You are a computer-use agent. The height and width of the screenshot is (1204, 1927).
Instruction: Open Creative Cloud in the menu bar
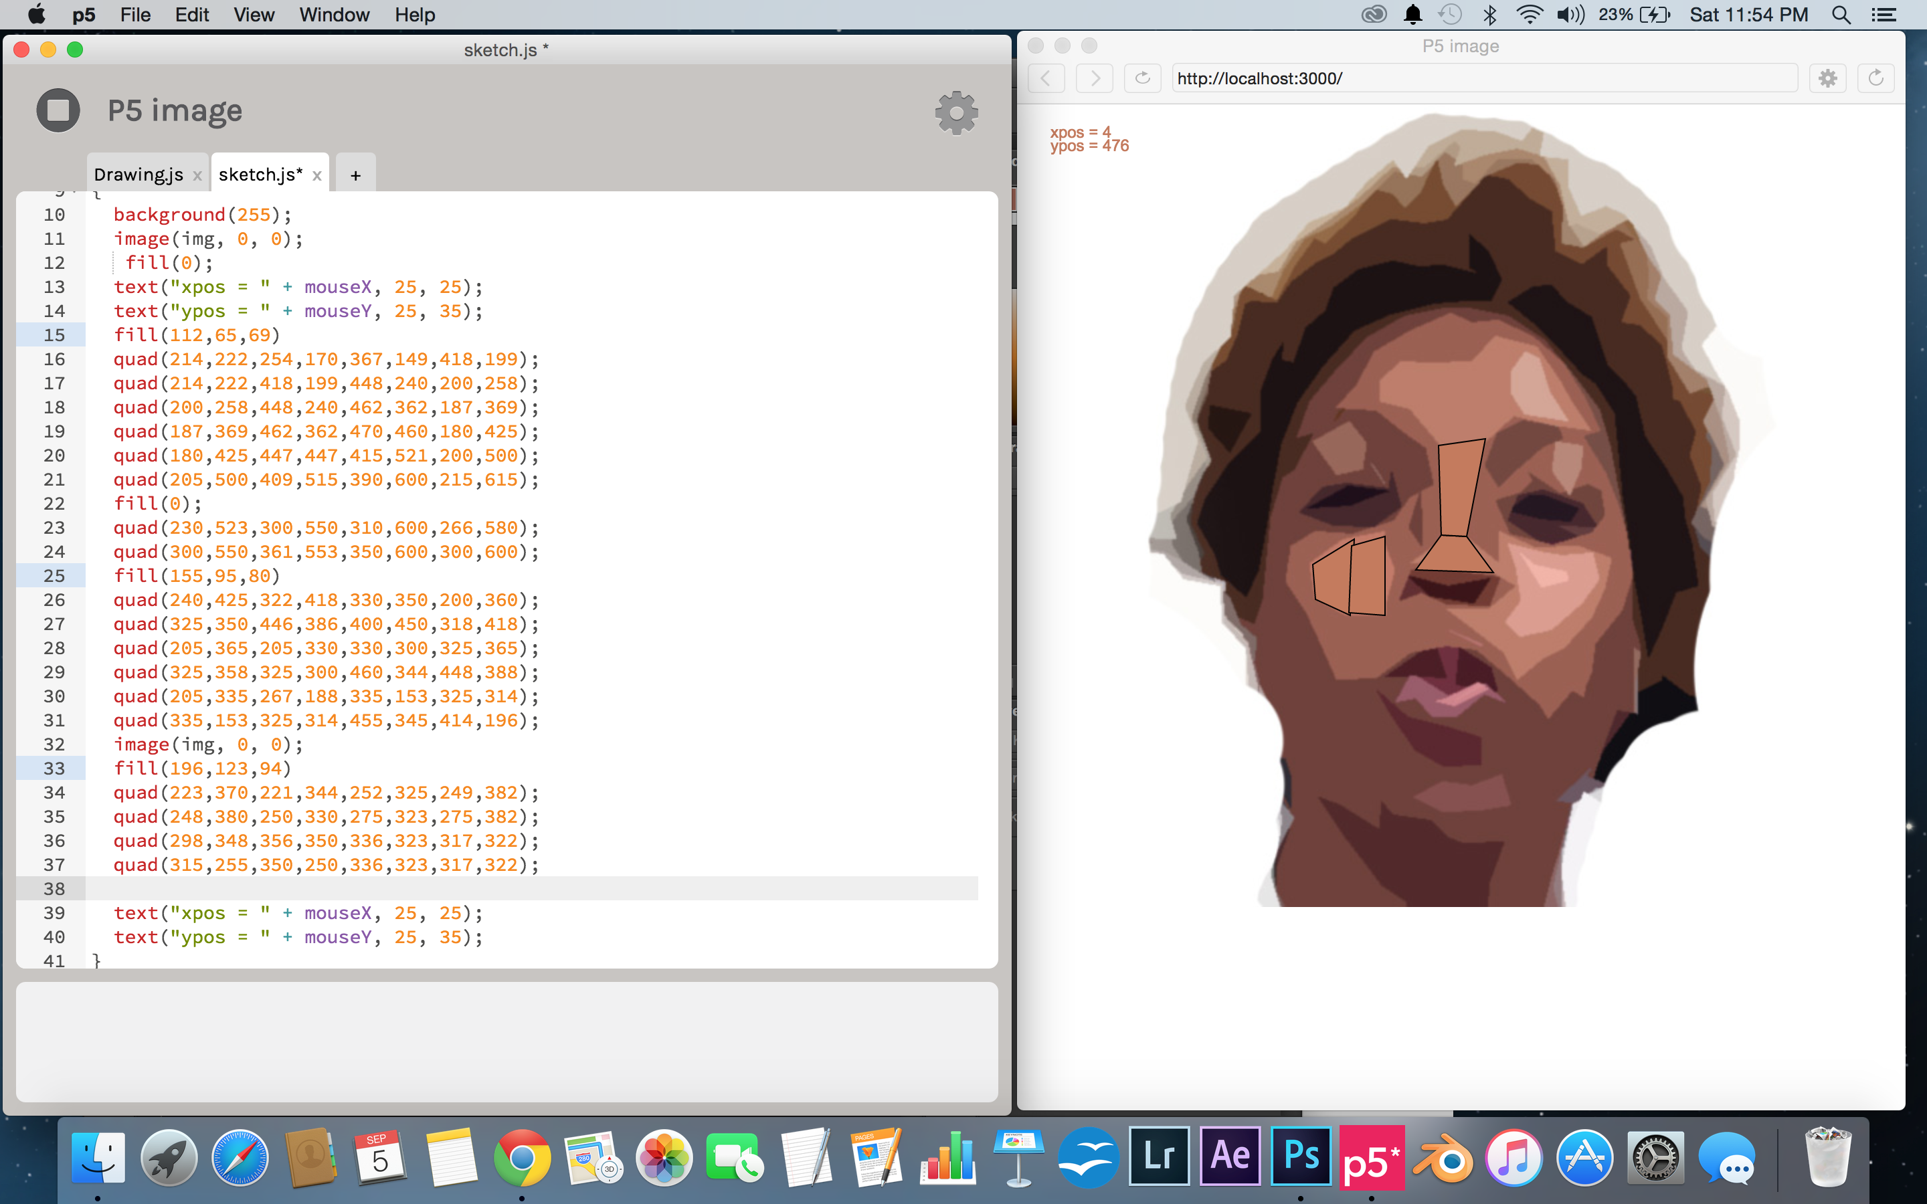pyautogui.click(x=1374, y=14)
